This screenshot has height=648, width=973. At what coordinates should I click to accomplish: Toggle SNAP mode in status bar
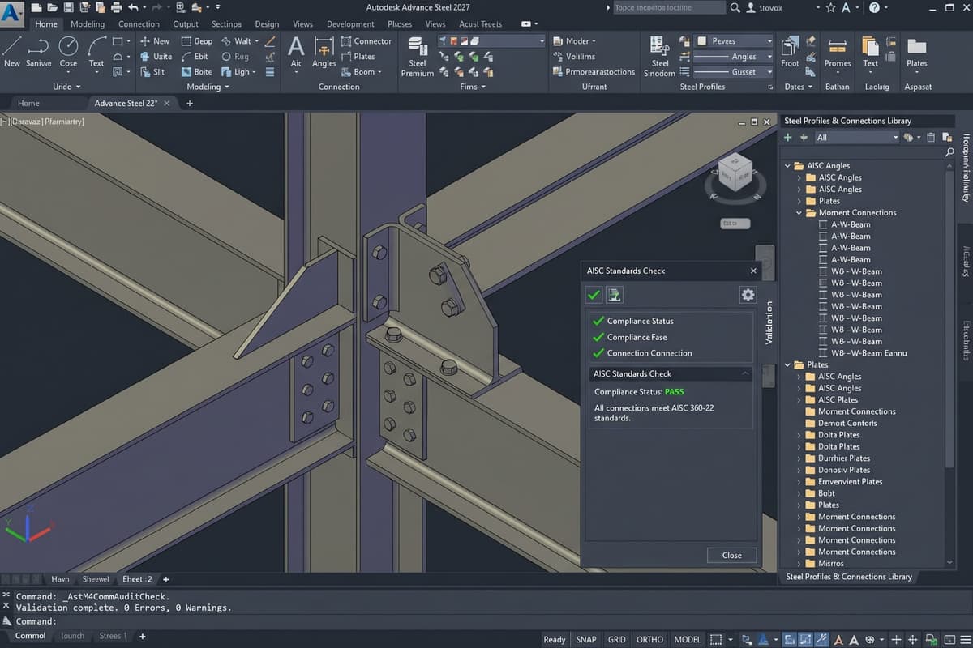(586, 639)
